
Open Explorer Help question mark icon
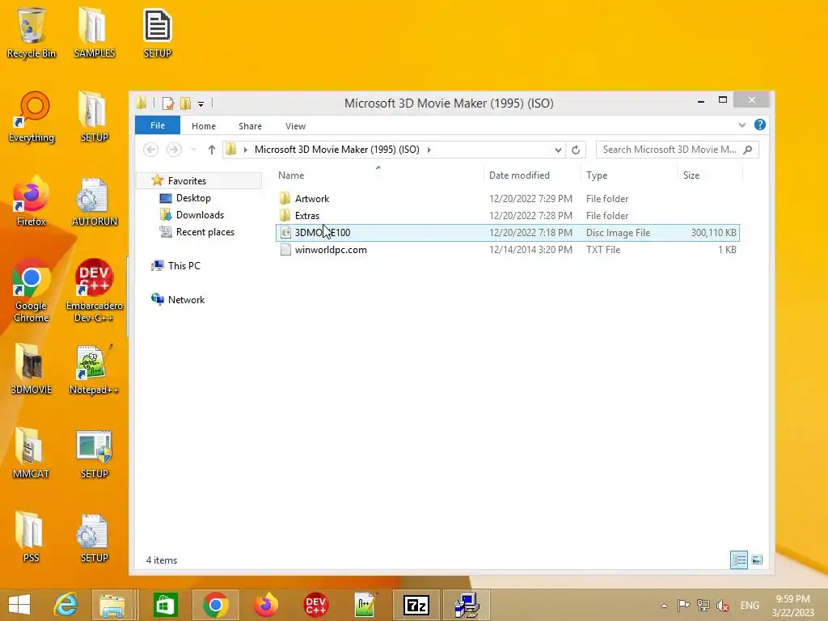click(760, 125)
